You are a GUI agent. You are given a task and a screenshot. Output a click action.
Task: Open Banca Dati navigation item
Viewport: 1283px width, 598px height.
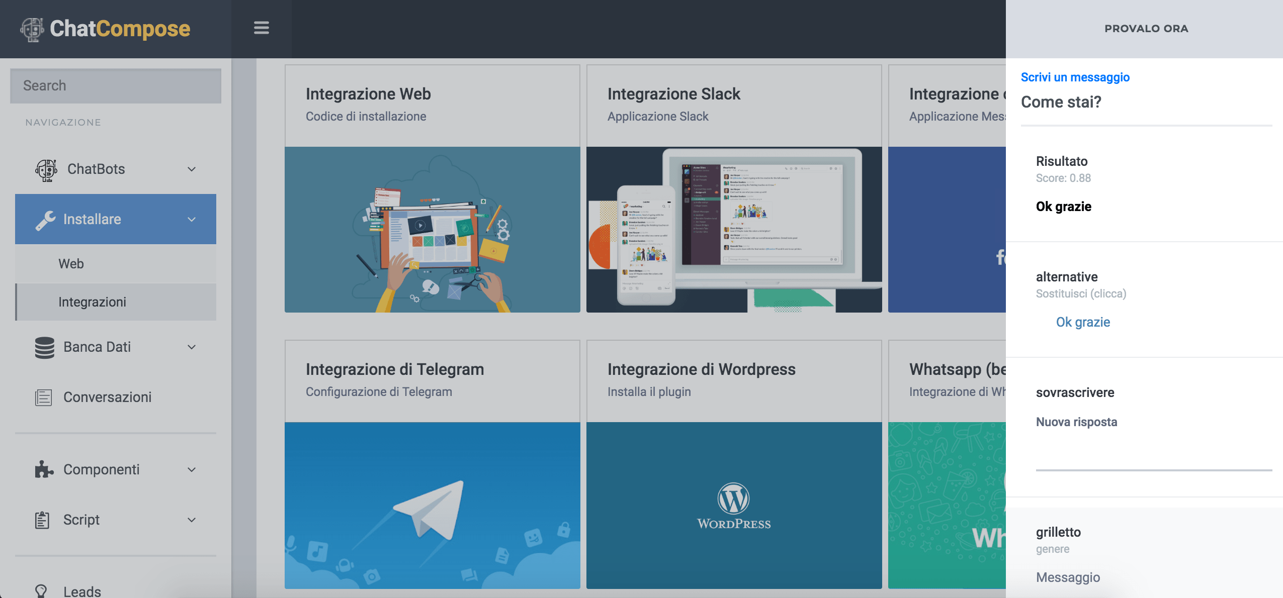[x=116, y=347]
